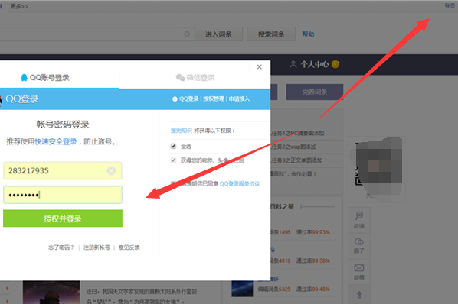Click gold coin icon beside 个人中心
This screenshot has height=304, width=458.
(335, 64)
